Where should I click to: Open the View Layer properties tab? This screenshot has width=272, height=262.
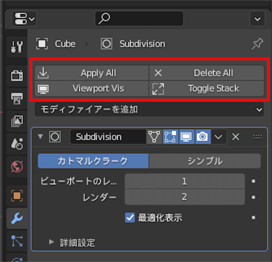[x=17, y=121]
